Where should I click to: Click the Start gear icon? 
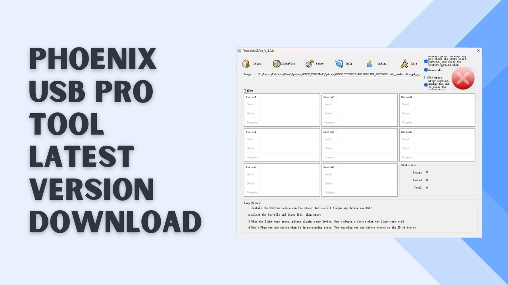click(310, 64)
